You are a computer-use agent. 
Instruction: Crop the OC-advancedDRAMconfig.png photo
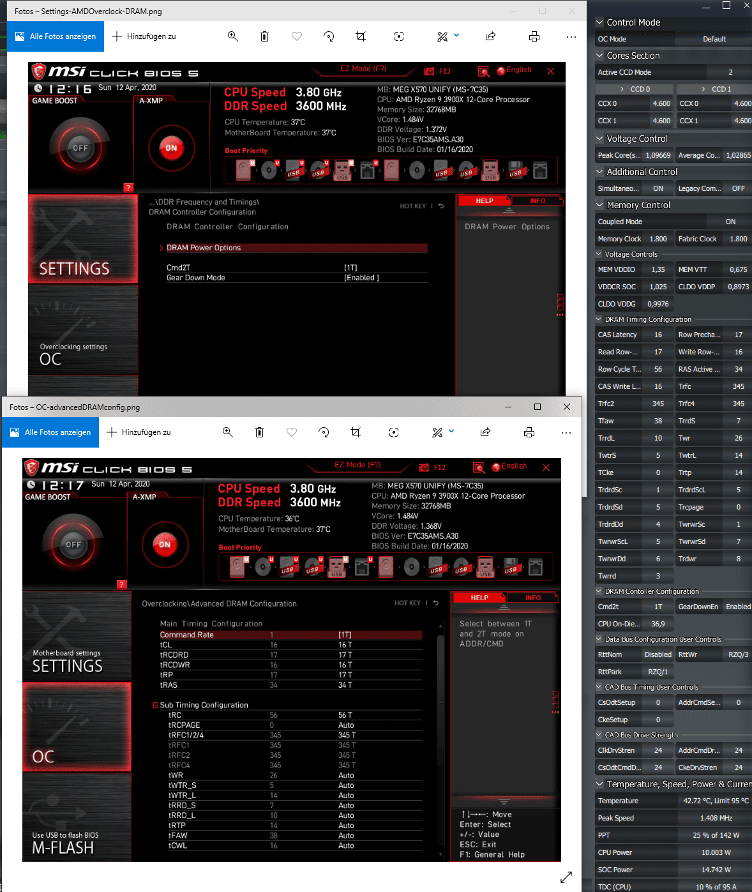[356, 432]
